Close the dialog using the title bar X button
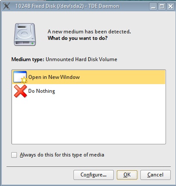Screen dimensions: 176x186 (x=170, y=7)
